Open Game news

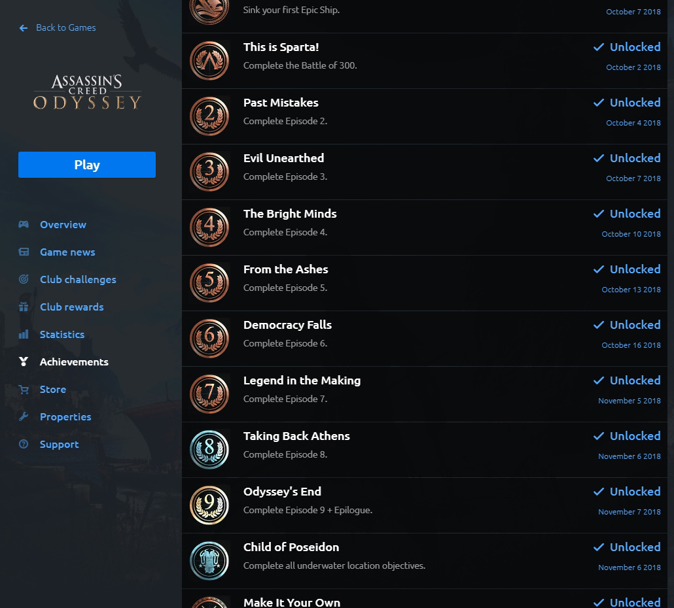(67, 252)
